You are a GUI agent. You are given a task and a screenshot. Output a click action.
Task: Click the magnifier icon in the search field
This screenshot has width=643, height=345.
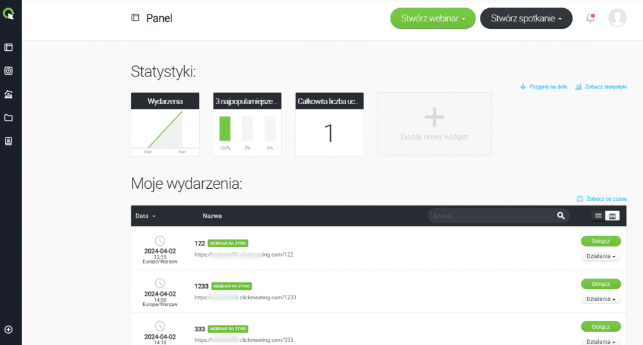pyautogui.click(x=561, y=216)
